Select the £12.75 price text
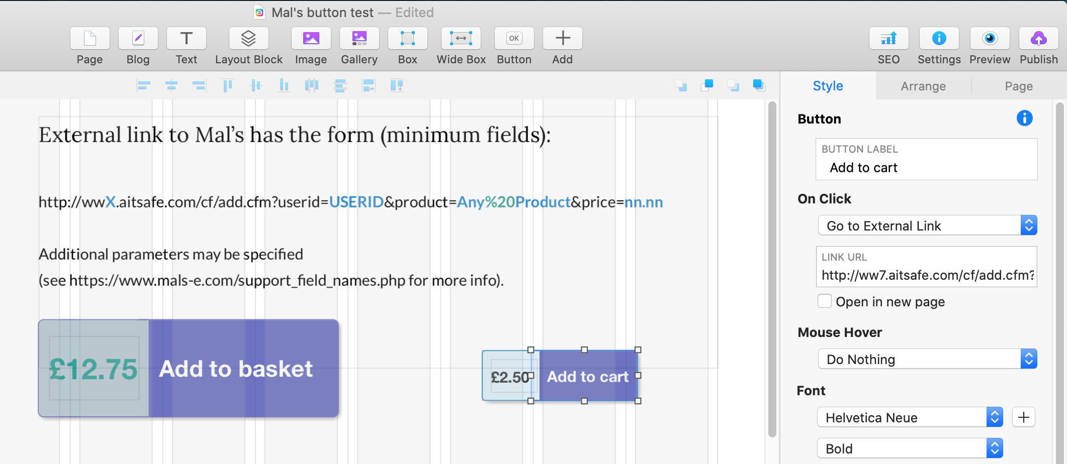Viewport: 1067px width, 464px height. [93, 369]
